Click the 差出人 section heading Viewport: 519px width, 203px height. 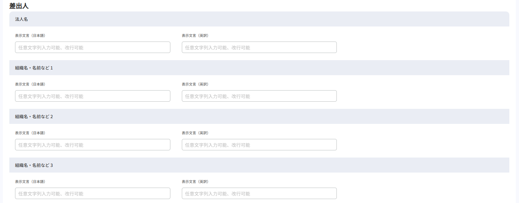coord(19,6)
